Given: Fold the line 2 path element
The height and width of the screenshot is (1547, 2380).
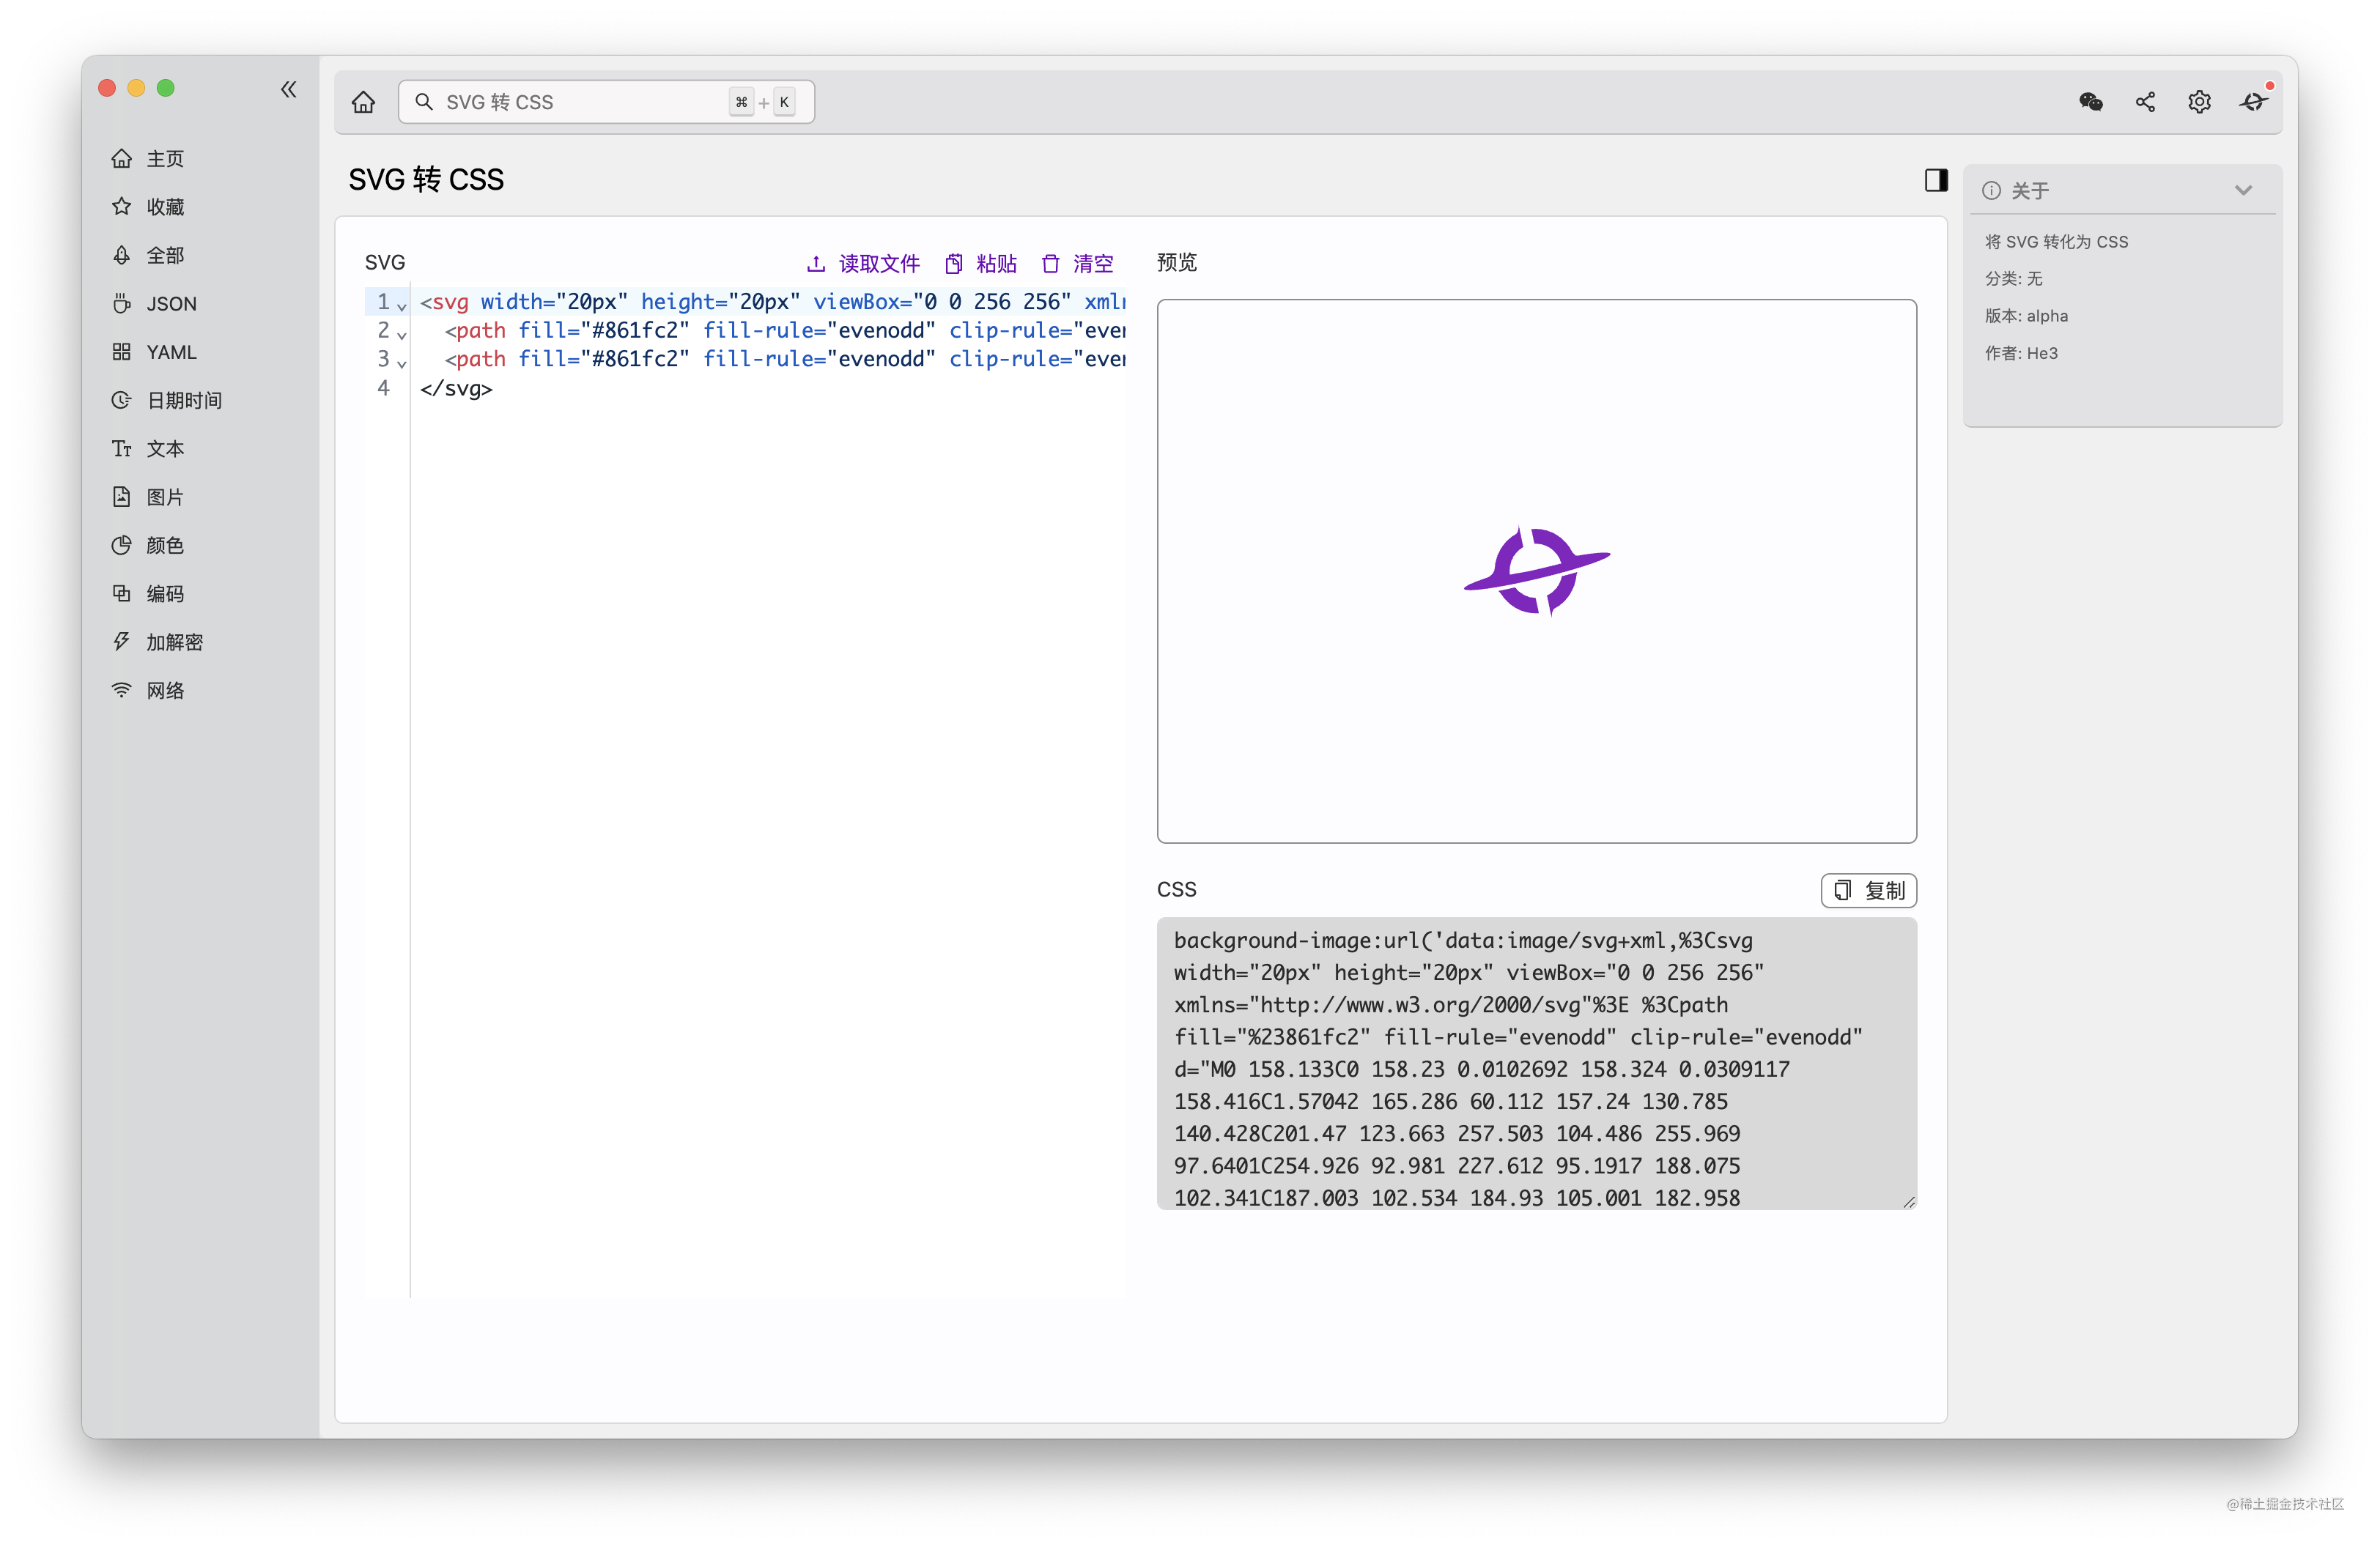Looking at the screenshot, I should 402,335.
